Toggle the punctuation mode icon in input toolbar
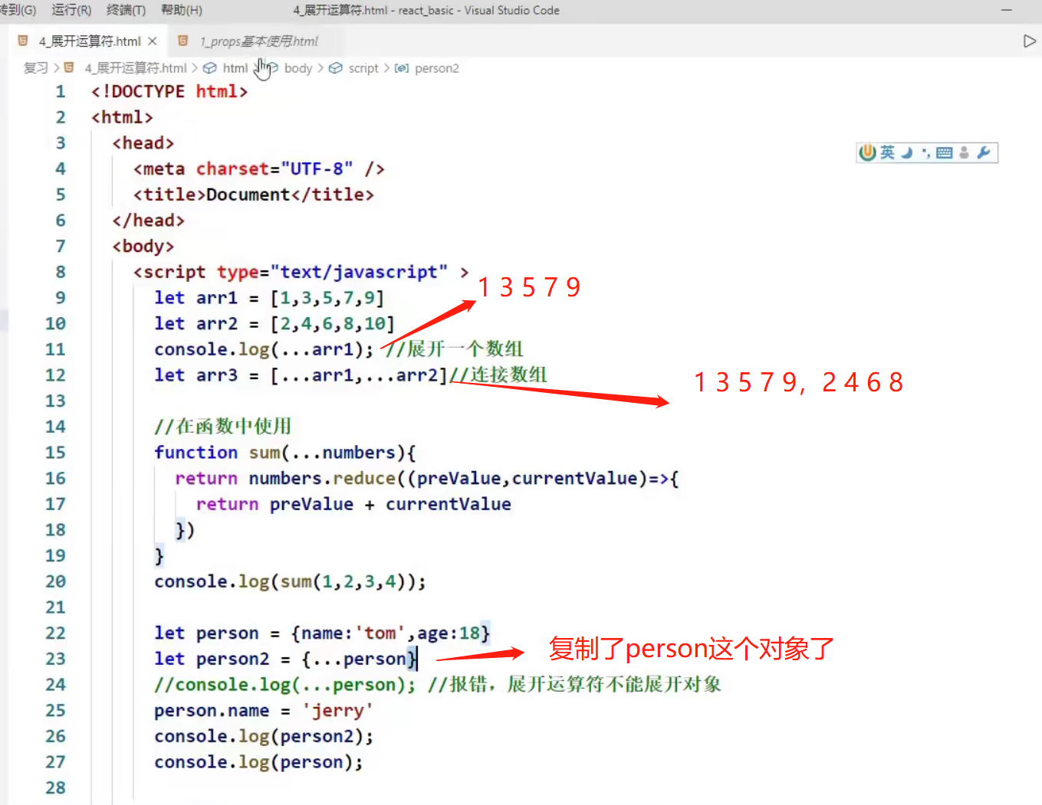Viewport: 1042px width, 805px height. 925,153
